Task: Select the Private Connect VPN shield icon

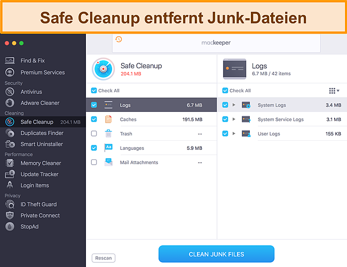Action: click(x=10, y=215)
